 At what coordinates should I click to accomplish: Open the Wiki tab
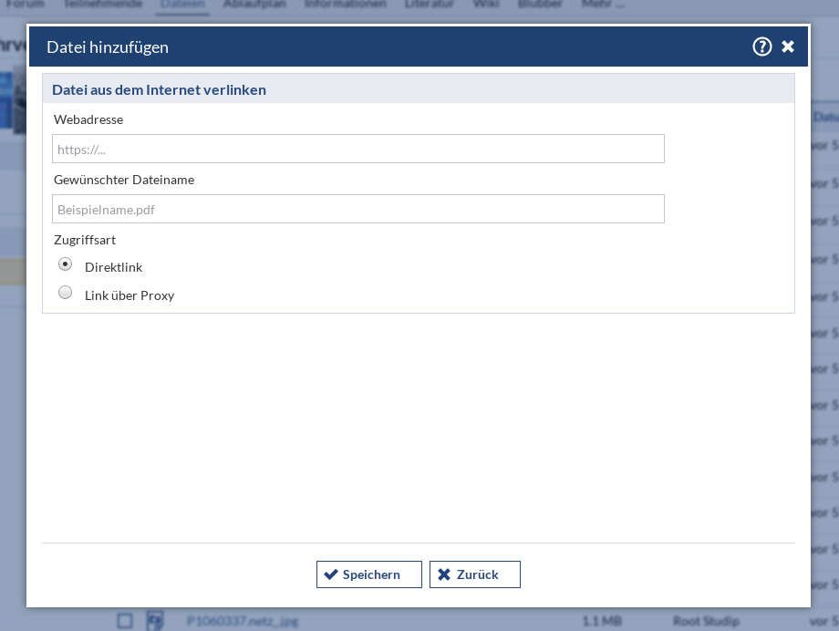[485, 4]
